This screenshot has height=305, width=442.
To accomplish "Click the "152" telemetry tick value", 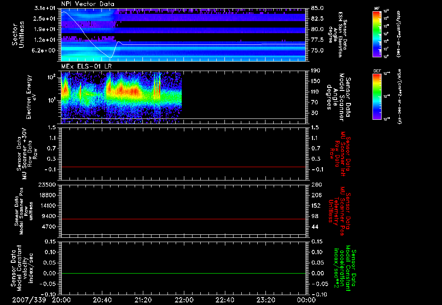I will click(316, 205).
